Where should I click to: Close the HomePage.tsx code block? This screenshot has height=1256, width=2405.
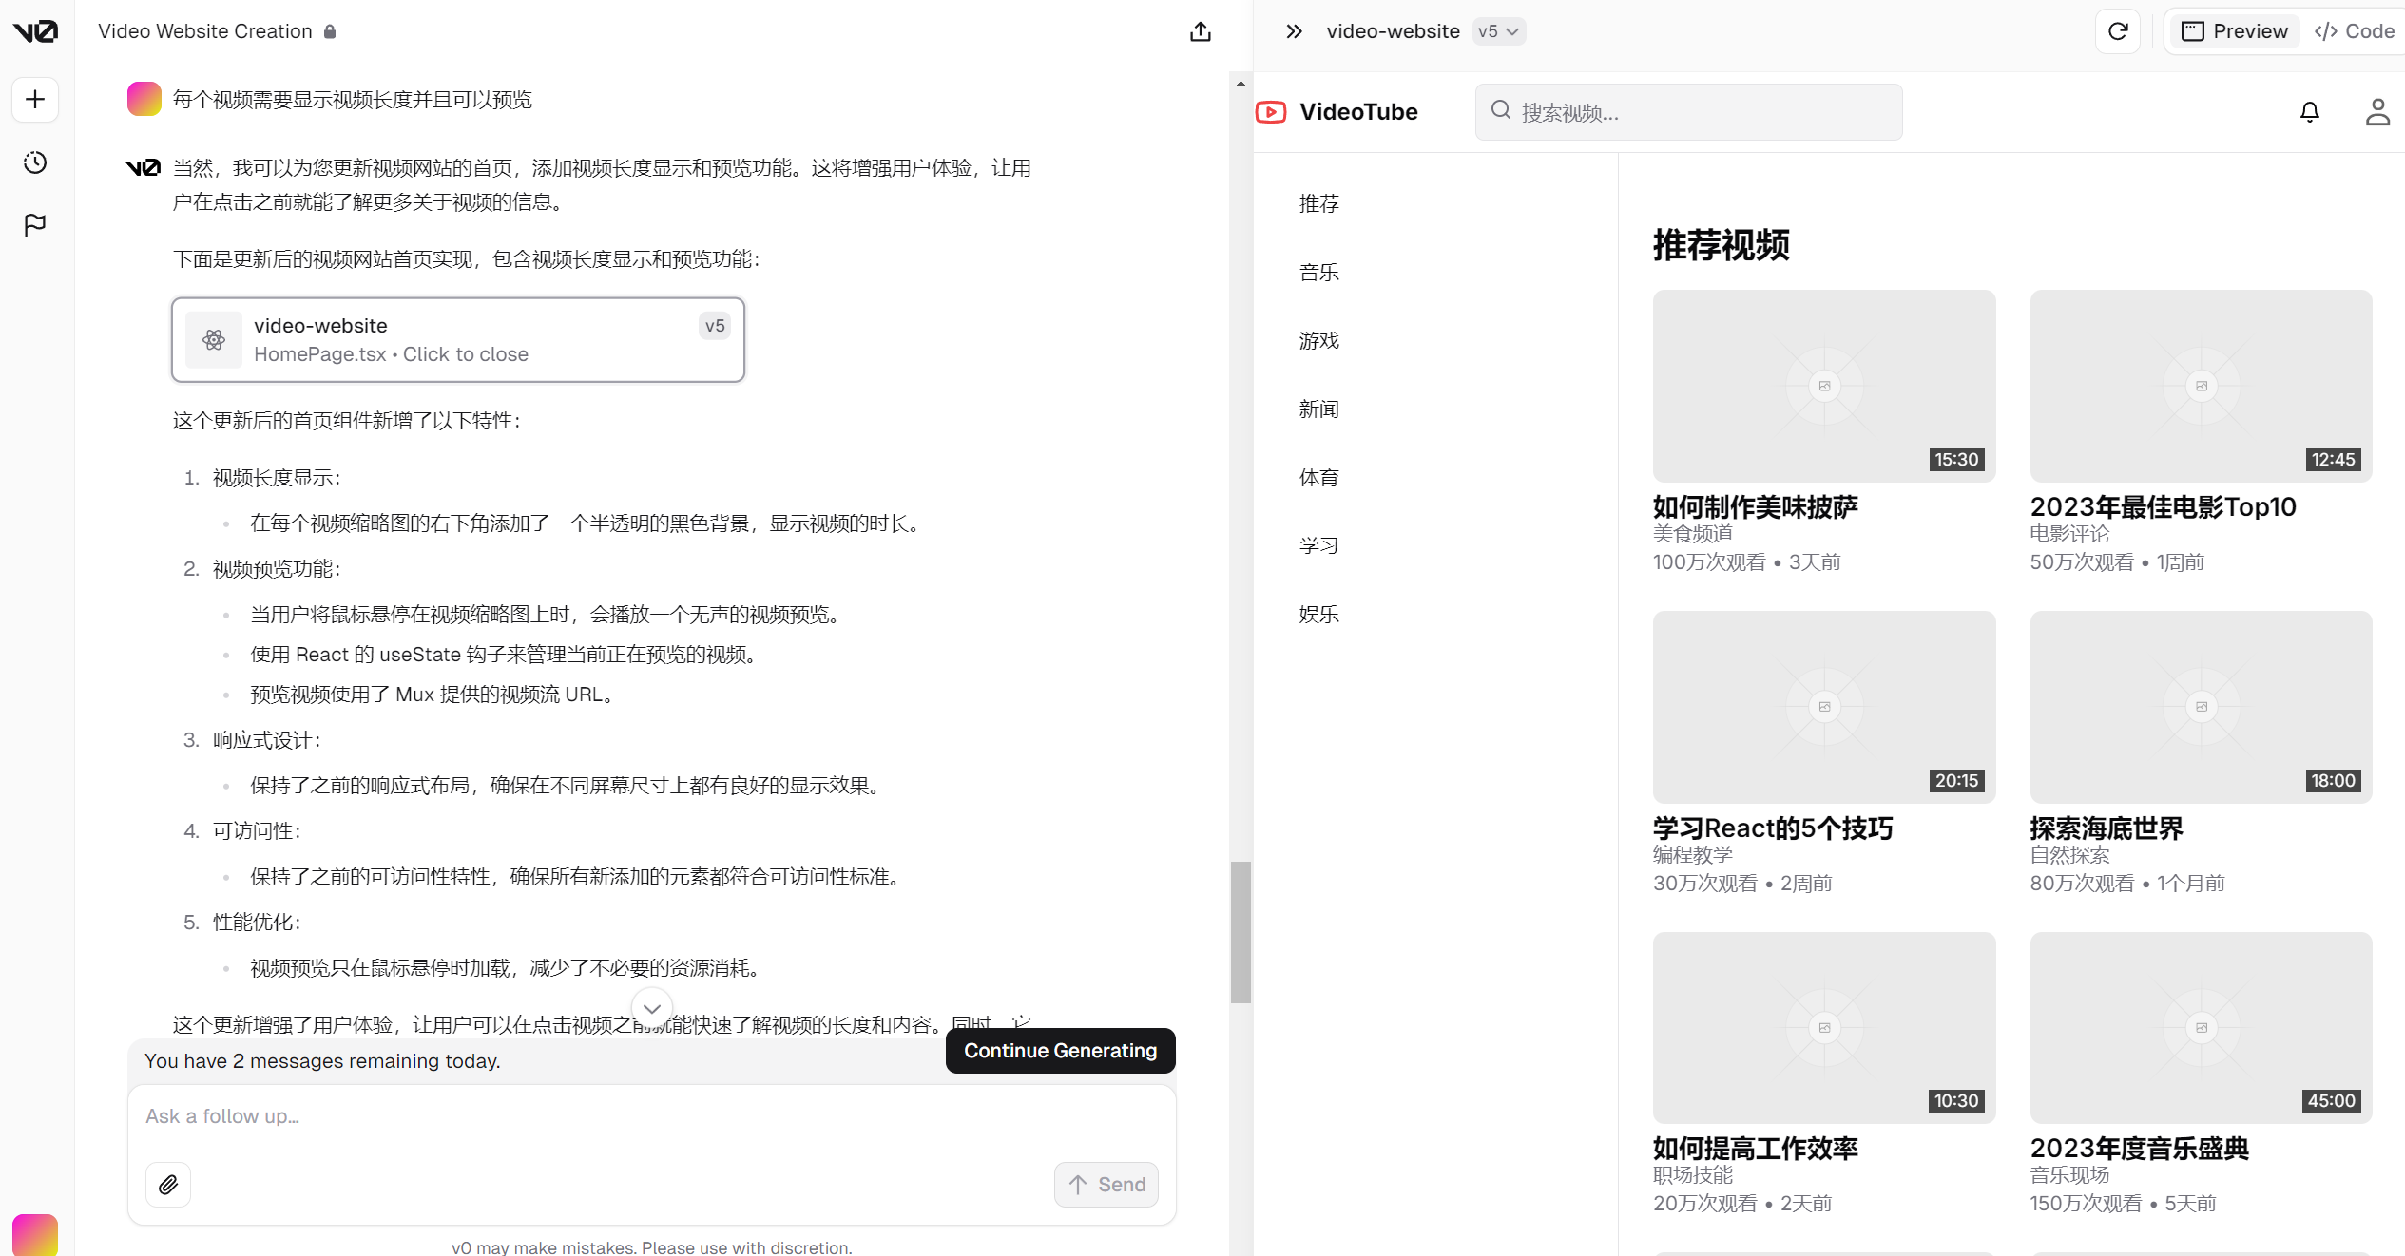[x=458, y=340]
